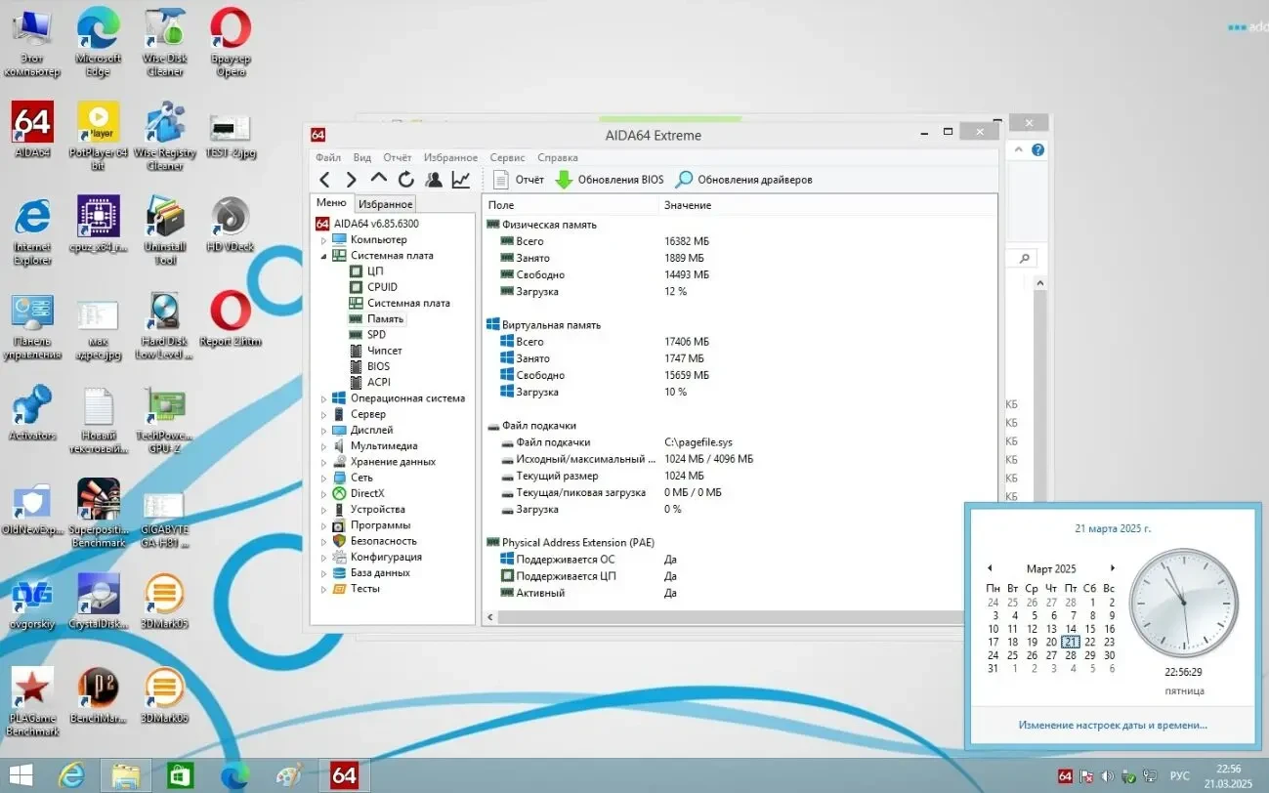Collapse the Системная плата tree node
The image size is (1269, 793).
pyautogui.click(x=324, y=256)
